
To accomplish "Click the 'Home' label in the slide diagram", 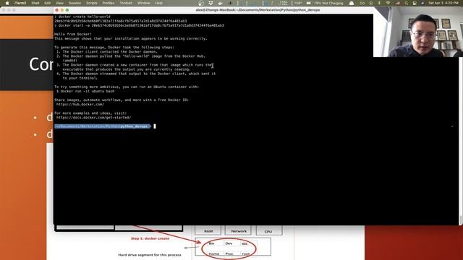I will 214,253.
